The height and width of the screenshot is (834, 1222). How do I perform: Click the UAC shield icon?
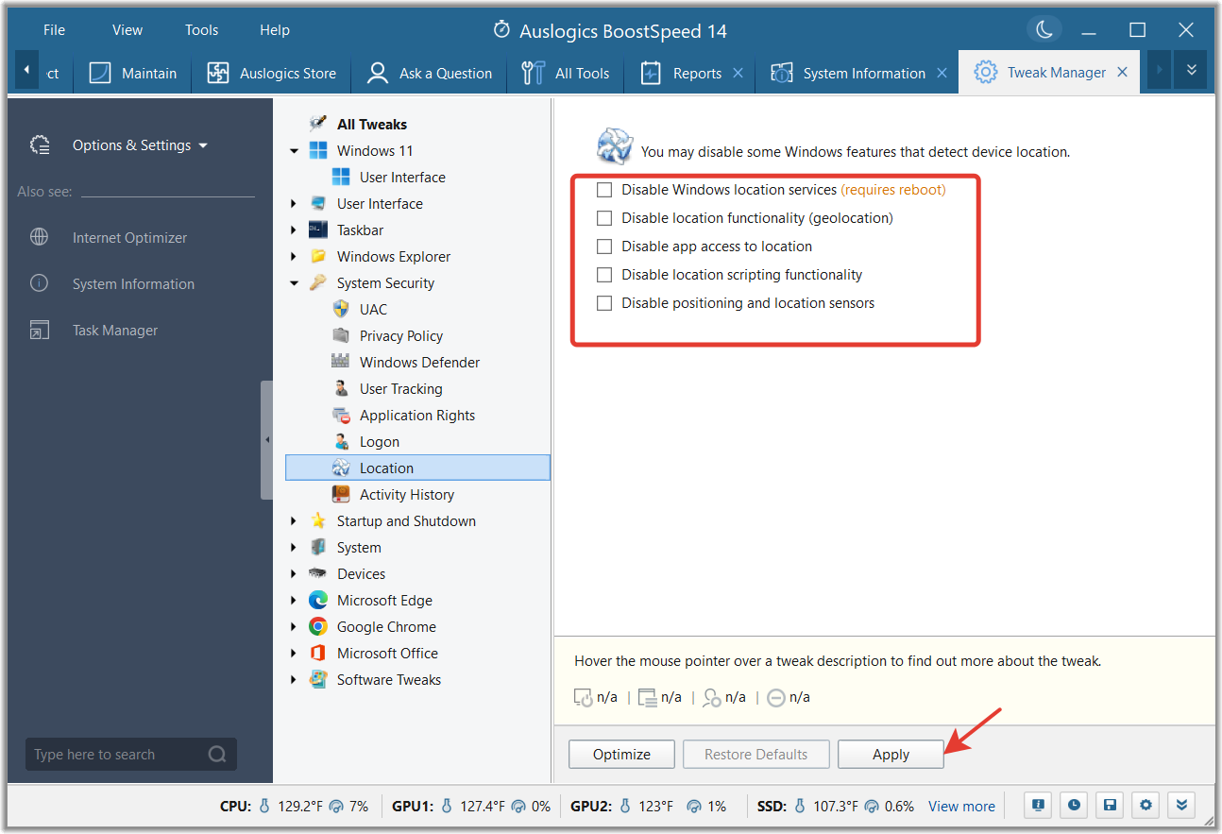click(341, 309)
